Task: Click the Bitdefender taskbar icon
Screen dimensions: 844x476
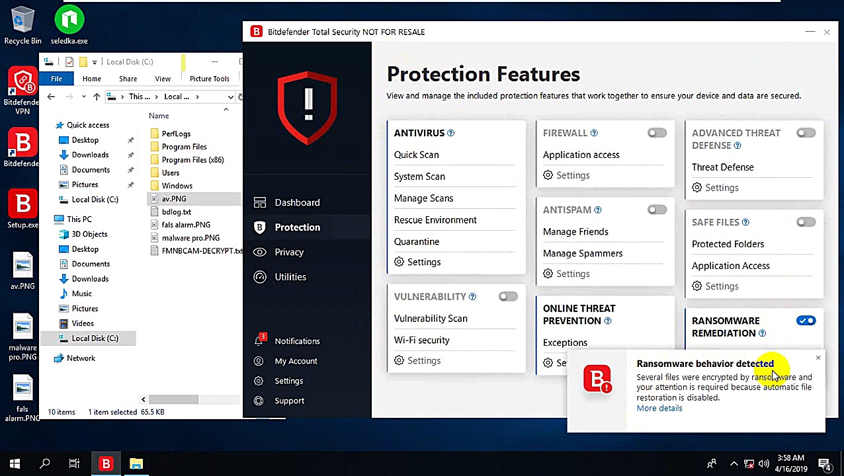Action: point(106,464)
